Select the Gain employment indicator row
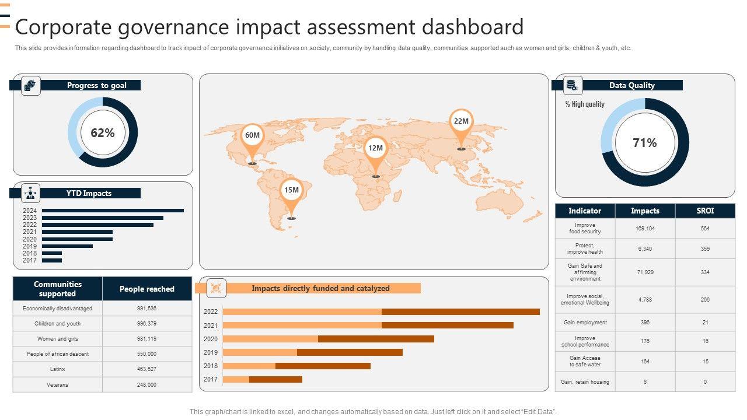 [645, 323]
